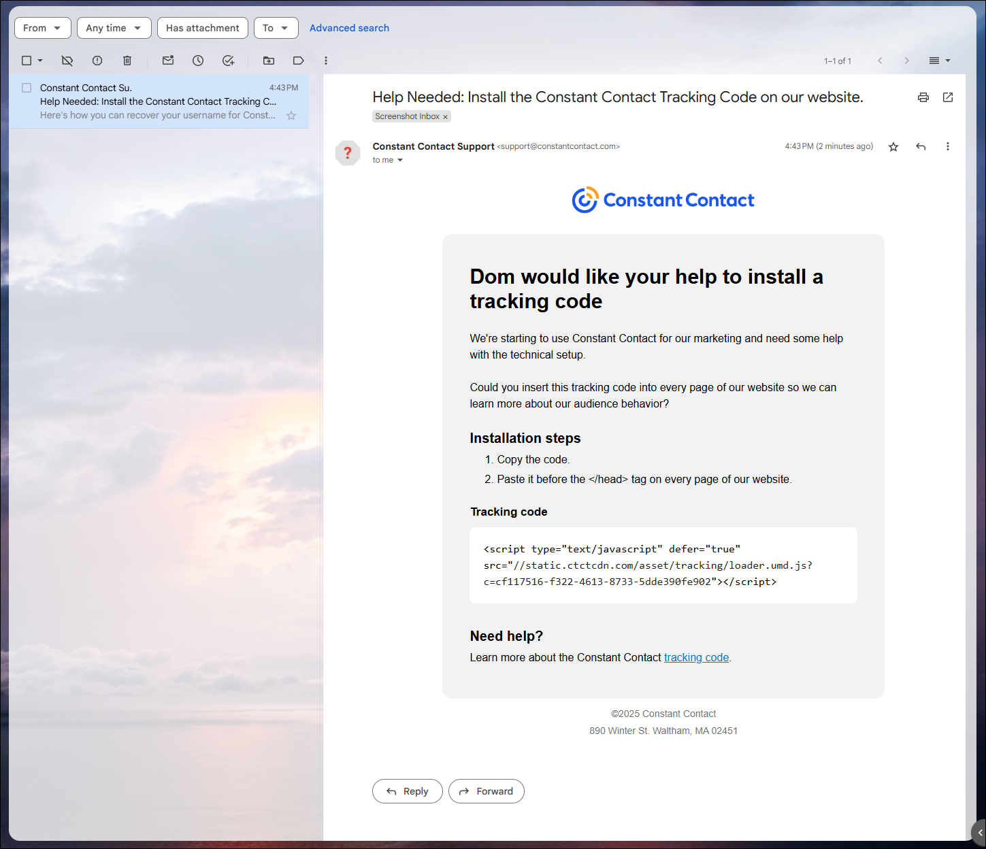
Task: Print the email
Action: [923, 97]
